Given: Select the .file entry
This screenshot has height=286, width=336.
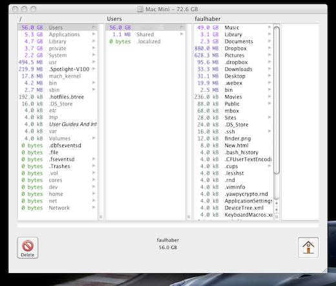Looking at the screenshot, I should [x=58, y=152].
